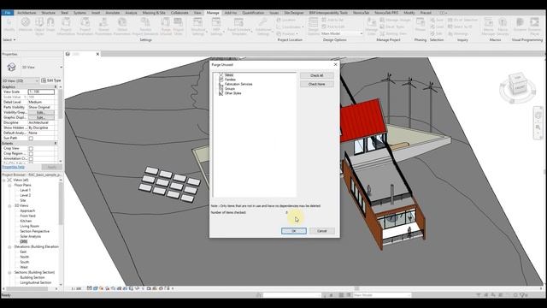This screenshot has height=308, width=547.
Task: Click the Manage Links icon
Action: (x=372, y=23)
